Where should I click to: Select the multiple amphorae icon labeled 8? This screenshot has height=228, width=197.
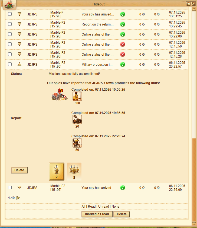pos(74,171)
